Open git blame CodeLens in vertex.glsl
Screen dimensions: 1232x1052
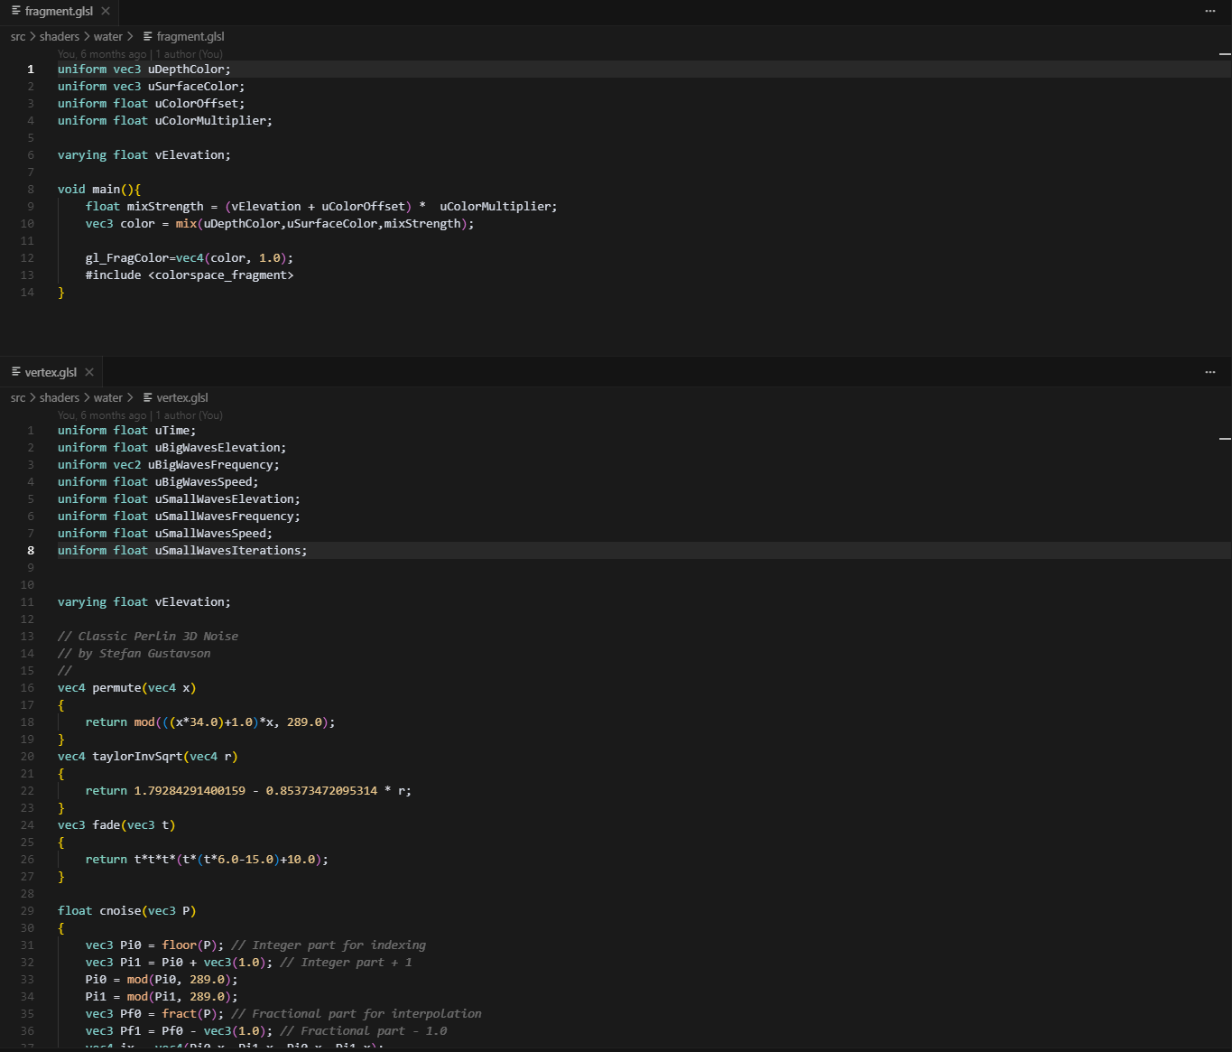(x=140, y=415)
